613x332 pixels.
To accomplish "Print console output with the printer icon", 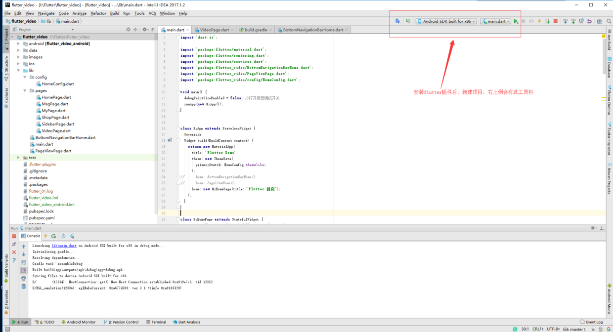I will (x=23, y=278).
